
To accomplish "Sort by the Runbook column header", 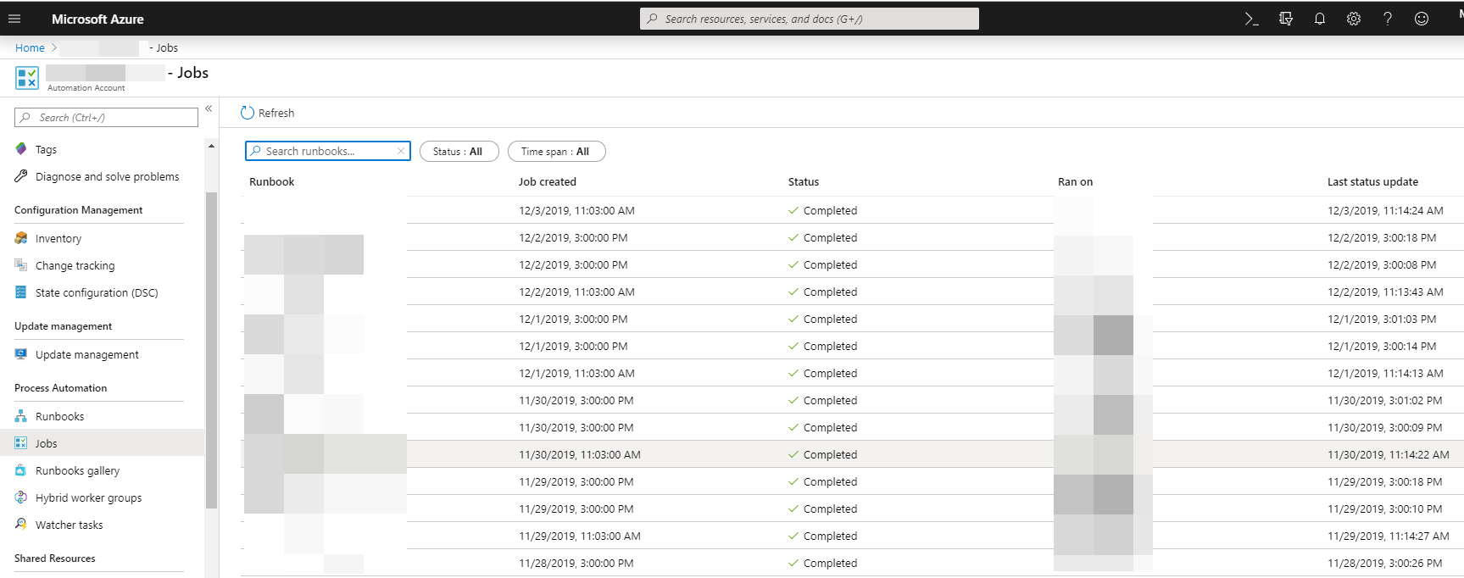I will pos(271,181).
